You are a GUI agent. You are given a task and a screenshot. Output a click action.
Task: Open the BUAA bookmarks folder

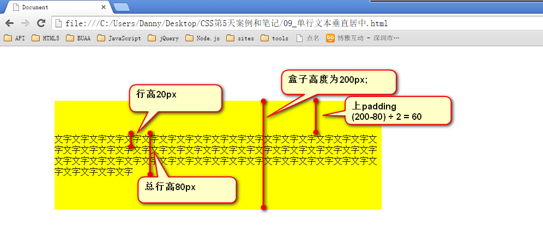click(79, 39)
